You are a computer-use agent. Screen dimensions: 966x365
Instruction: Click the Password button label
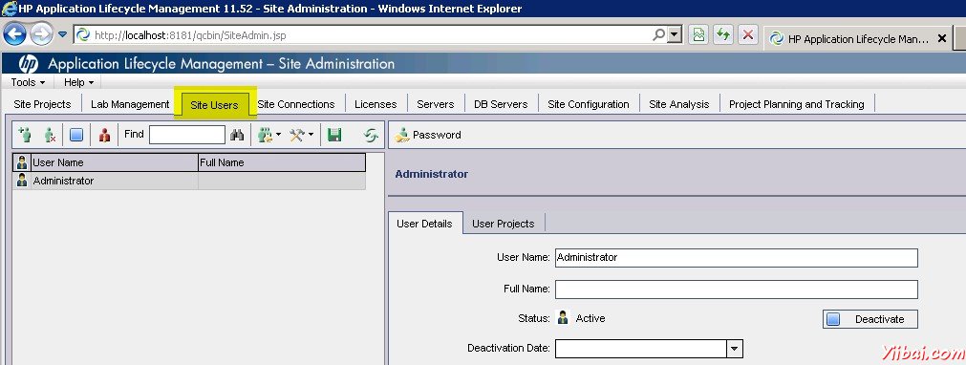tap(437, 135)
